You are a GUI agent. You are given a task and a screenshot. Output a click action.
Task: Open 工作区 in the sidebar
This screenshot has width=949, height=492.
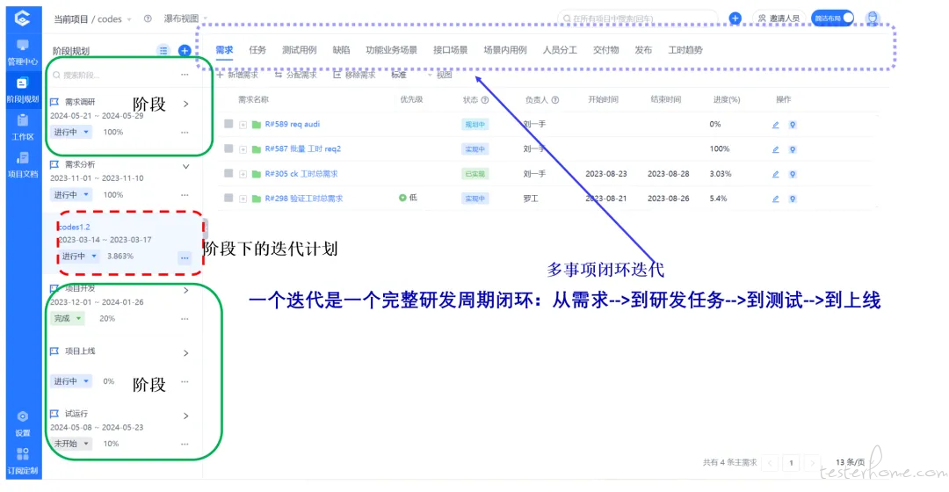pos(22,127)
